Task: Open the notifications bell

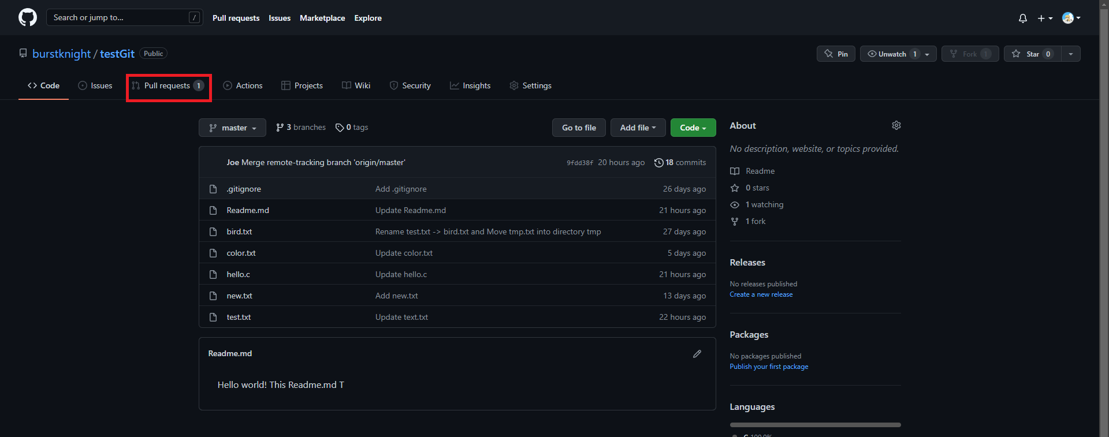Action: (1023, 18)
